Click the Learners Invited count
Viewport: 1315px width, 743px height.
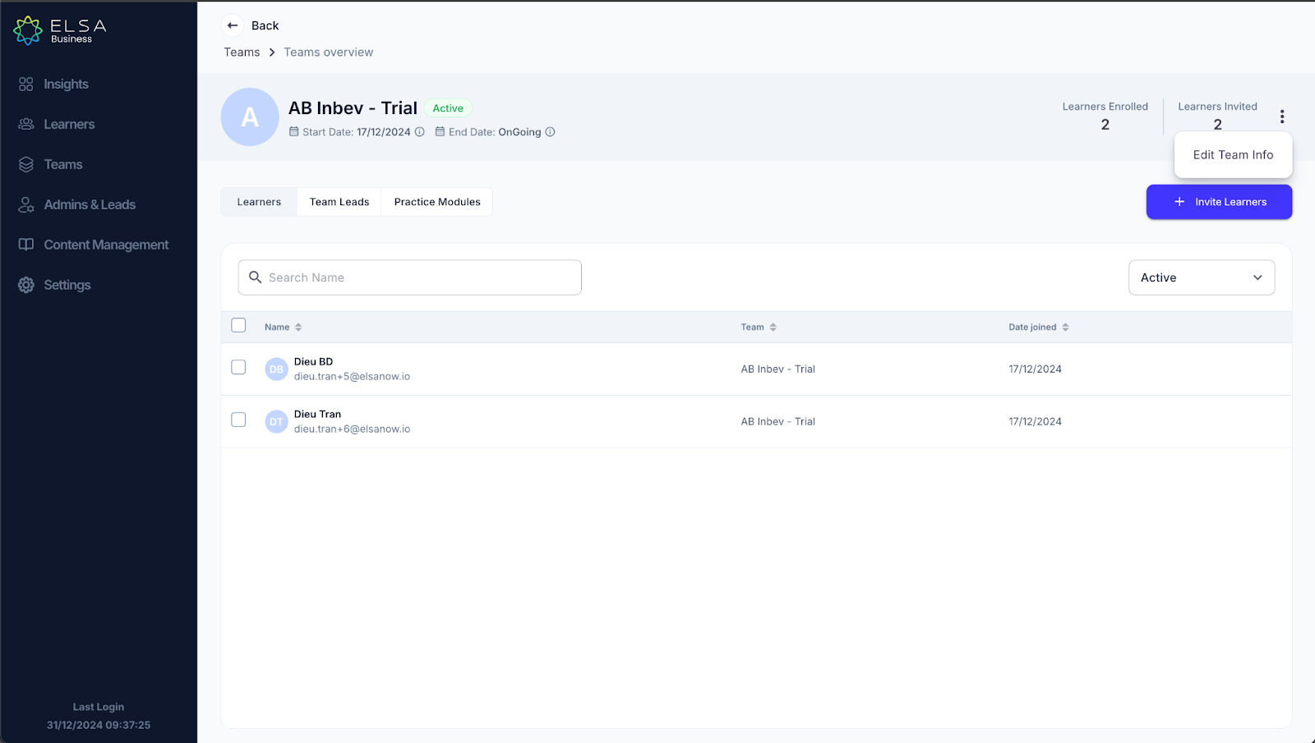(x=1218, y=125)
